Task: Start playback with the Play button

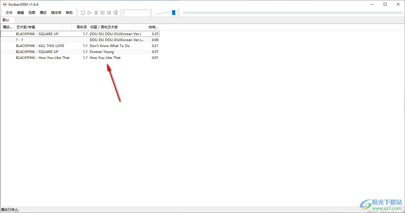Action: point(89,13)
